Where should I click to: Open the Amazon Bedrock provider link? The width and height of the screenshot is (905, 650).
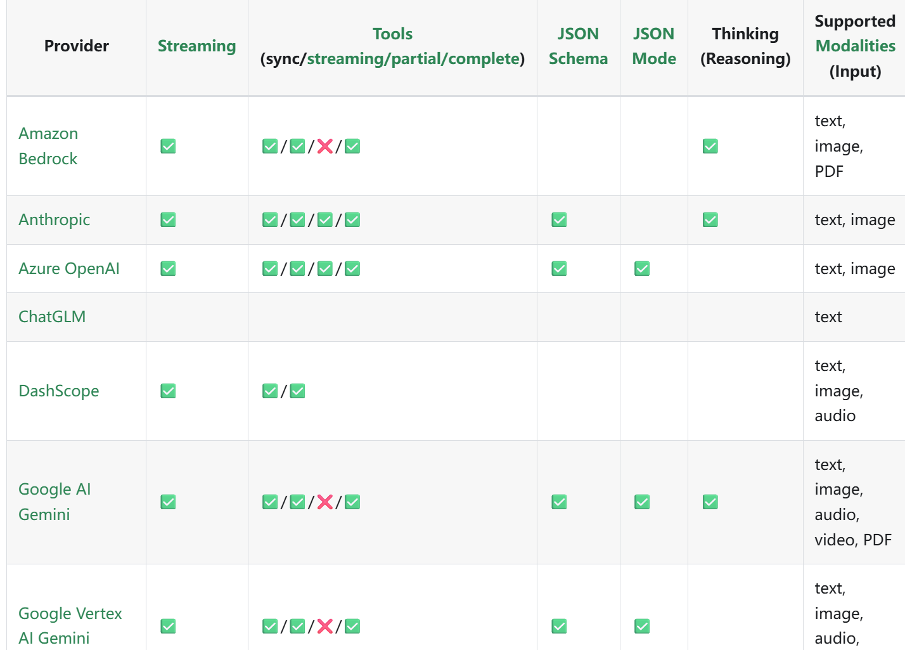tap(48, 146)
